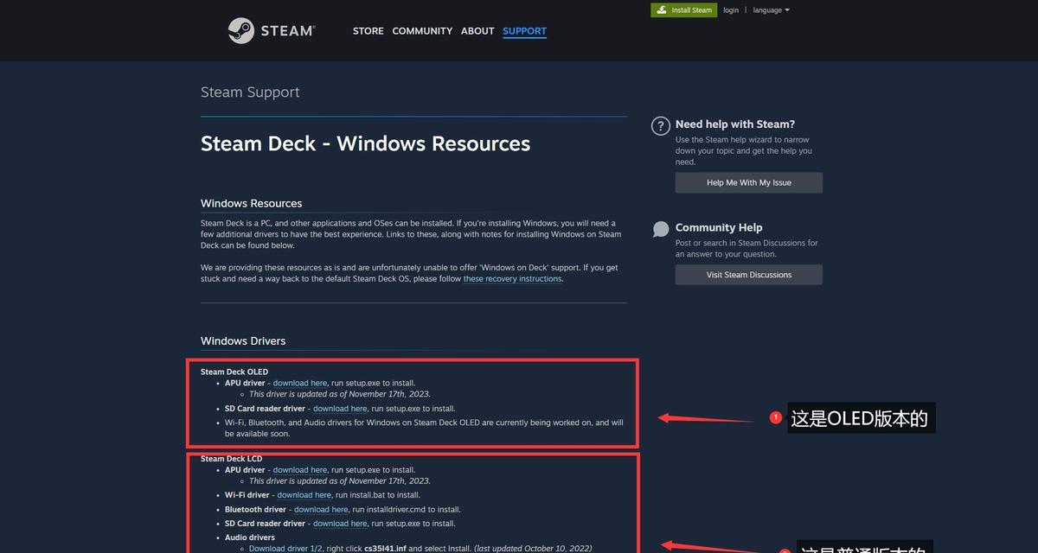Click the 'Steam Deck is a PC' intro paragraph
Image resolution: width=1038 pixels, height=553 pixels.
[x=411, y=234]
